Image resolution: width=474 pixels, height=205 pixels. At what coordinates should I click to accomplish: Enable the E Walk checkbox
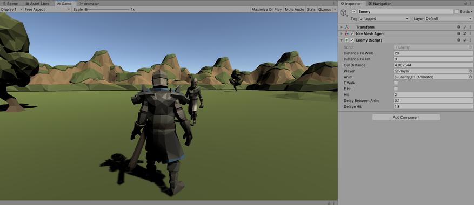(x=396, y=83)
